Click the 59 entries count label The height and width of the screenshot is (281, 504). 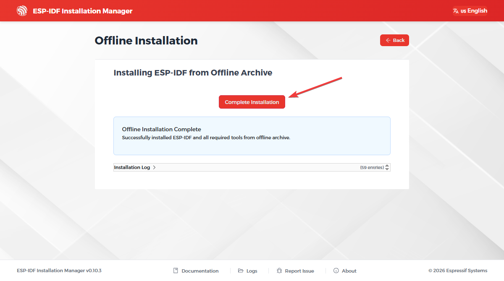372,167
